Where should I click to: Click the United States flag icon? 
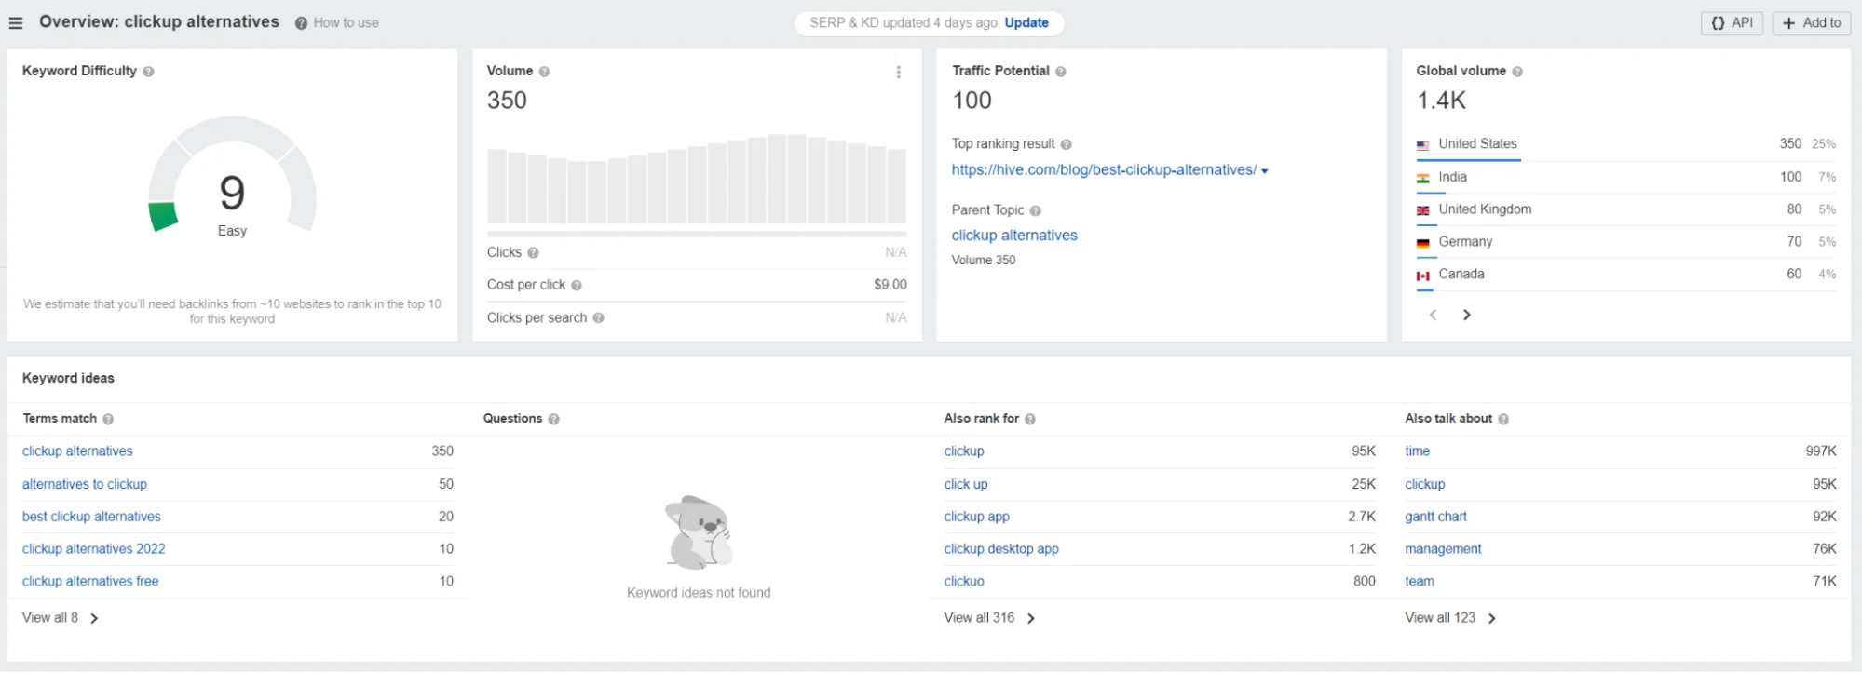point(1423,145)
